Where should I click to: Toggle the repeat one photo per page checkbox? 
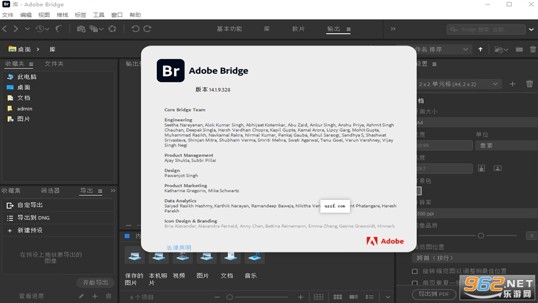415,283
